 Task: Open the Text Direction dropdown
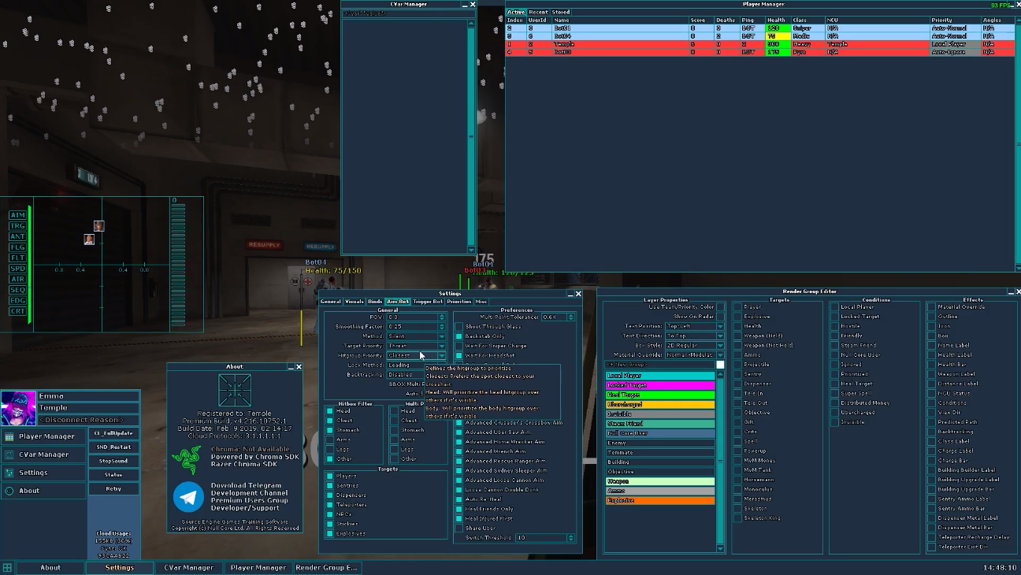tap(695, 336)
